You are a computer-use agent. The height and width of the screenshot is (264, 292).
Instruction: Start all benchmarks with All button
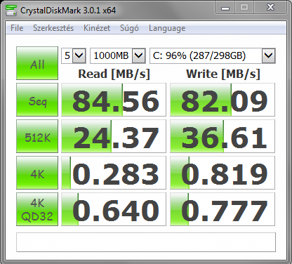(x=37, y=63)
